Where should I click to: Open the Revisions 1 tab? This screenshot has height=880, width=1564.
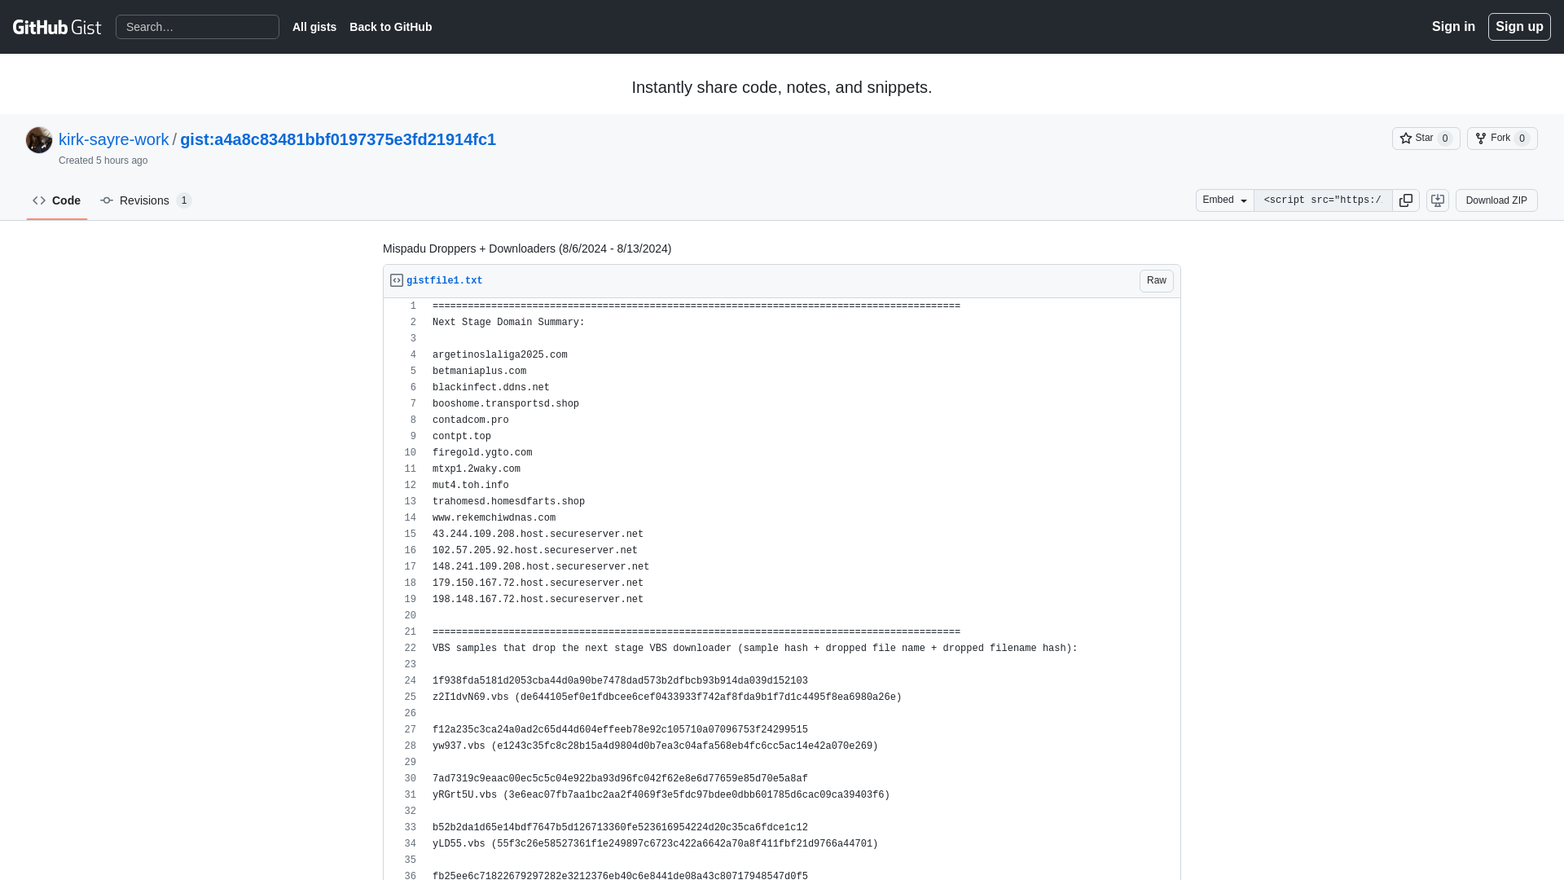click(x=145, y=201)
